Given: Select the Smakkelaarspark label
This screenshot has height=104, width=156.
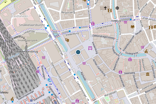Looking at the screenshot, I should tap(28, 40).
